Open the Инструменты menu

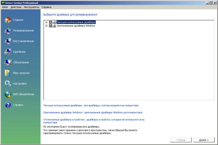tap(31, 7)
